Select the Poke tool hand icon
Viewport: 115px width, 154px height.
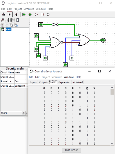point(3,15)
